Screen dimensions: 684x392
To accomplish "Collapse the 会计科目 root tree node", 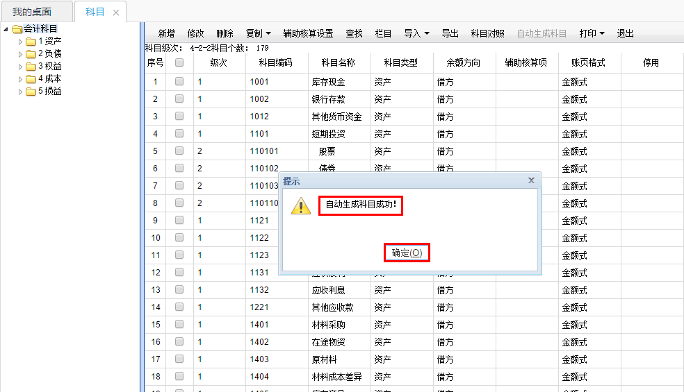I will [6, 29].
